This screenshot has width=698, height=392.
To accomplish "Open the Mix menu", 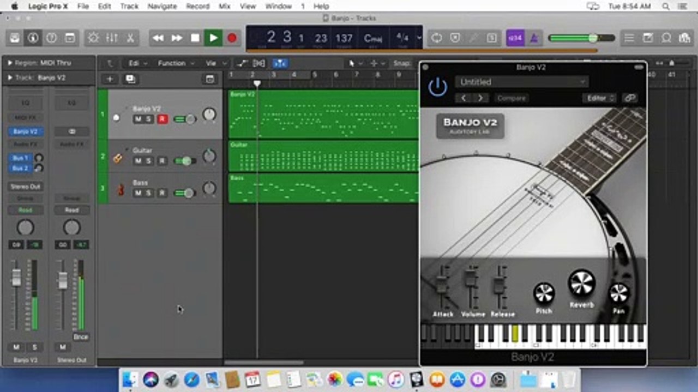I will (x=224, y=6).
